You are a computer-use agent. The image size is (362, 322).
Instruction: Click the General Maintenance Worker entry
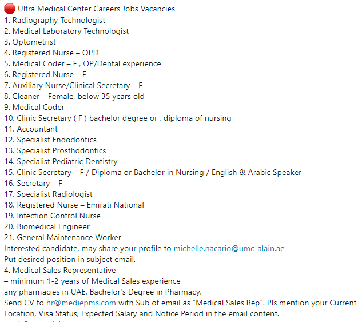(62, 237)
